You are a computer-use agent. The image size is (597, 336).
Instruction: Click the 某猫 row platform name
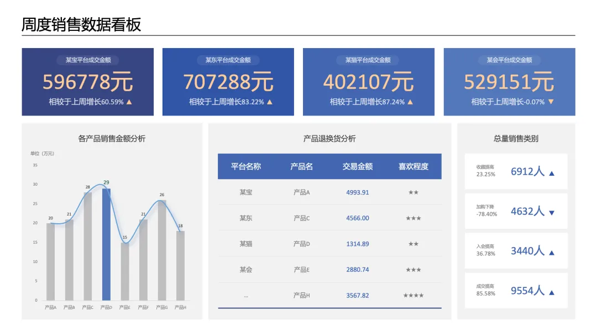pyautogui.click(x=246, y=244)
